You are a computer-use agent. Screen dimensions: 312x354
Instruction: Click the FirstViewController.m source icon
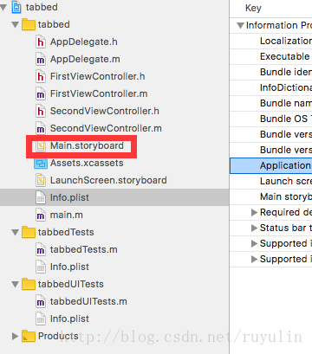[x=41, y=93]
